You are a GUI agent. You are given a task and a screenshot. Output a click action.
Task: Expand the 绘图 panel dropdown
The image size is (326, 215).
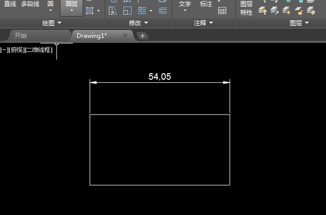point(52,23)
